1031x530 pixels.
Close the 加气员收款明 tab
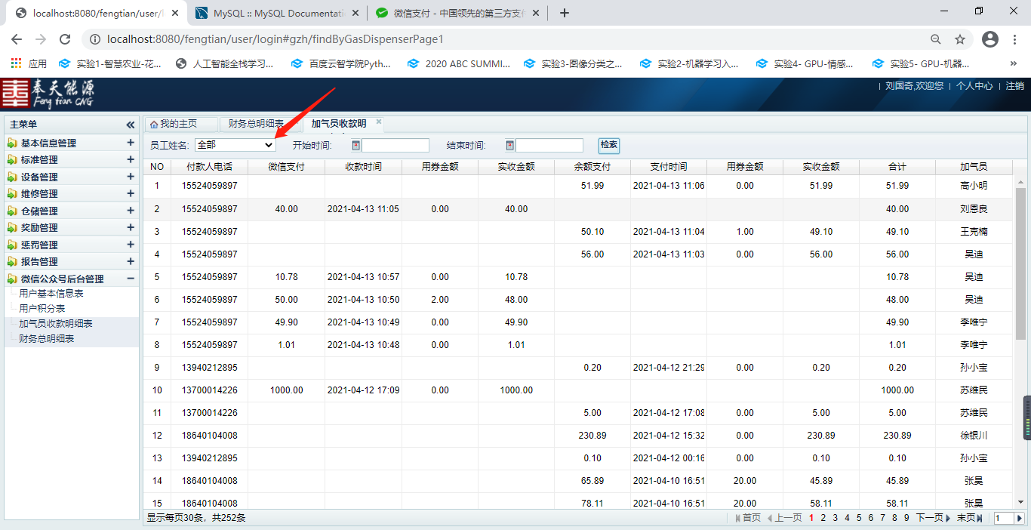click(x=379, y=122)
